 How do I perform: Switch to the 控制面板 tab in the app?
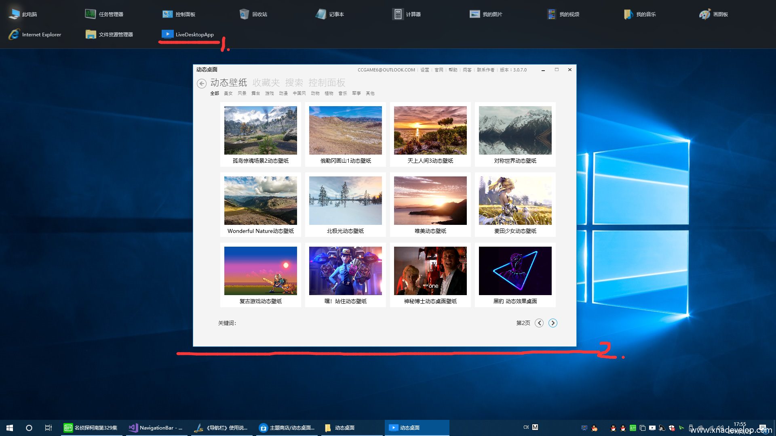tap(327, 83)
